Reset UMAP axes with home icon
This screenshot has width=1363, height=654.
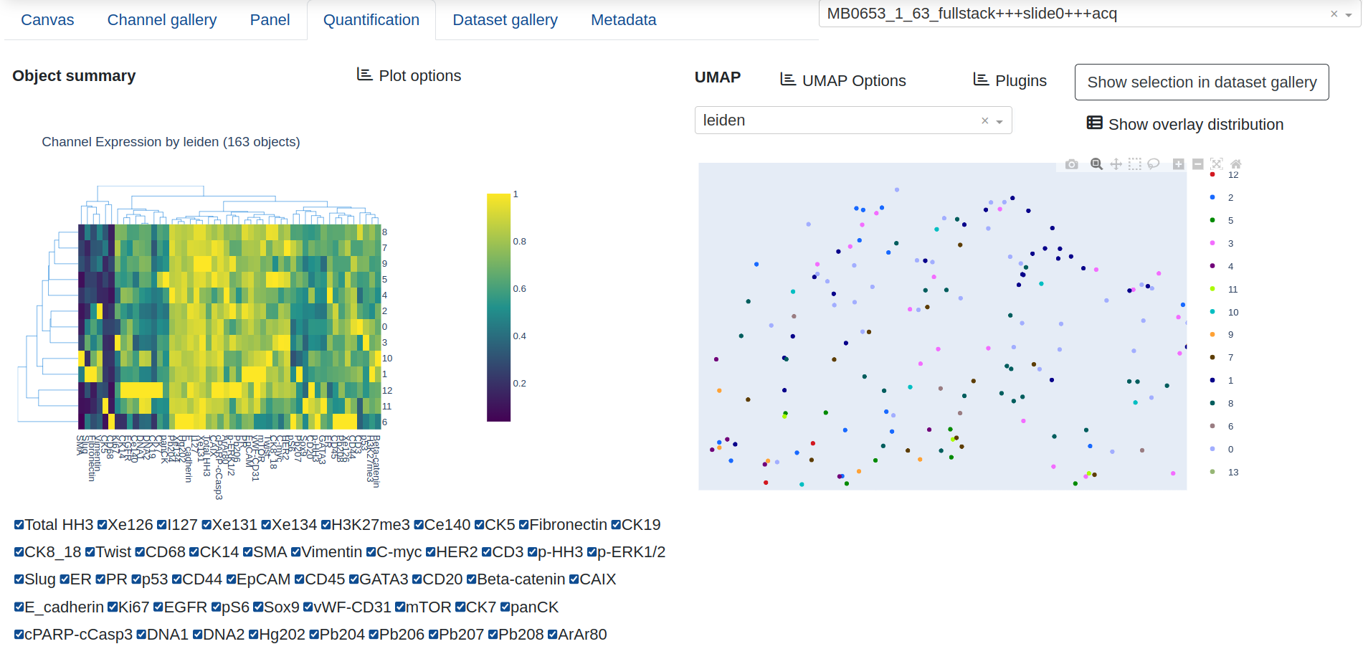coord(1235,164)
